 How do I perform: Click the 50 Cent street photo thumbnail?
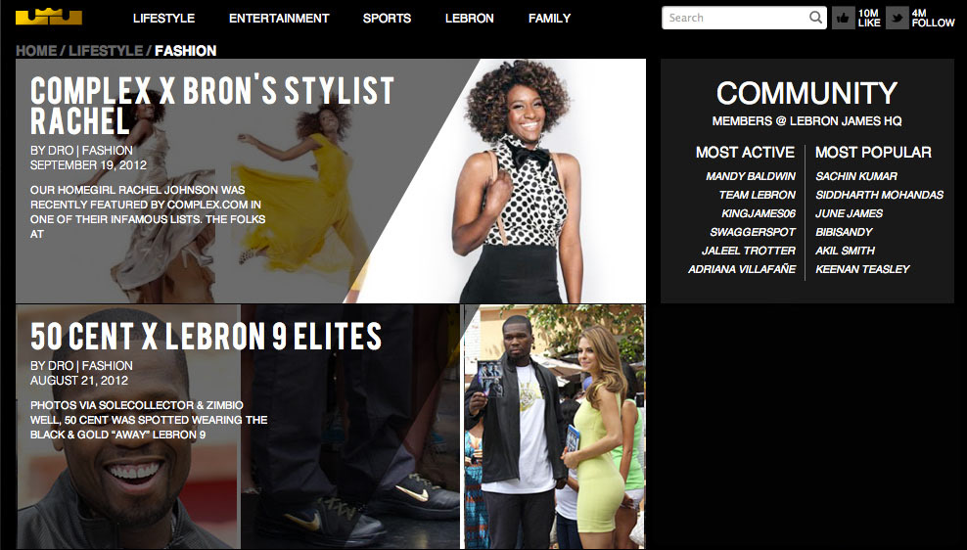(x=554, y=426)
